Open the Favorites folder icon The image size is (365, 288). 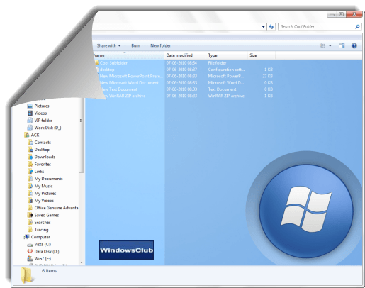coord(30,164)
